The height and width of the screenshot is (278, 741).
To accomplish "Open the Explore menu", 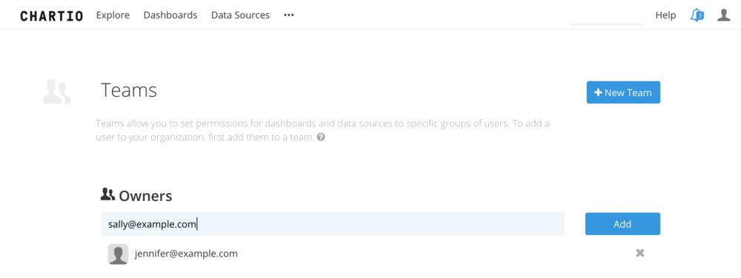I will pyautogui.click(x=113, y=15).
